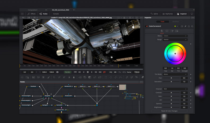The height and width of the screenshot is (123, 210).
Task: Add a Color Corrector tool from toolbar
Action: click(x=54, y=77)
